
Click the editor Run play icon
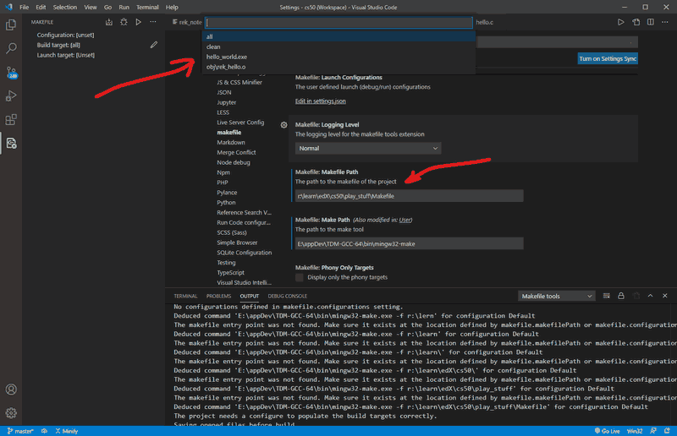click(x=620, y=22)
